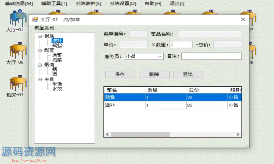274x164 pixels.
Task: Click the 删除 button
Action: 155,74
